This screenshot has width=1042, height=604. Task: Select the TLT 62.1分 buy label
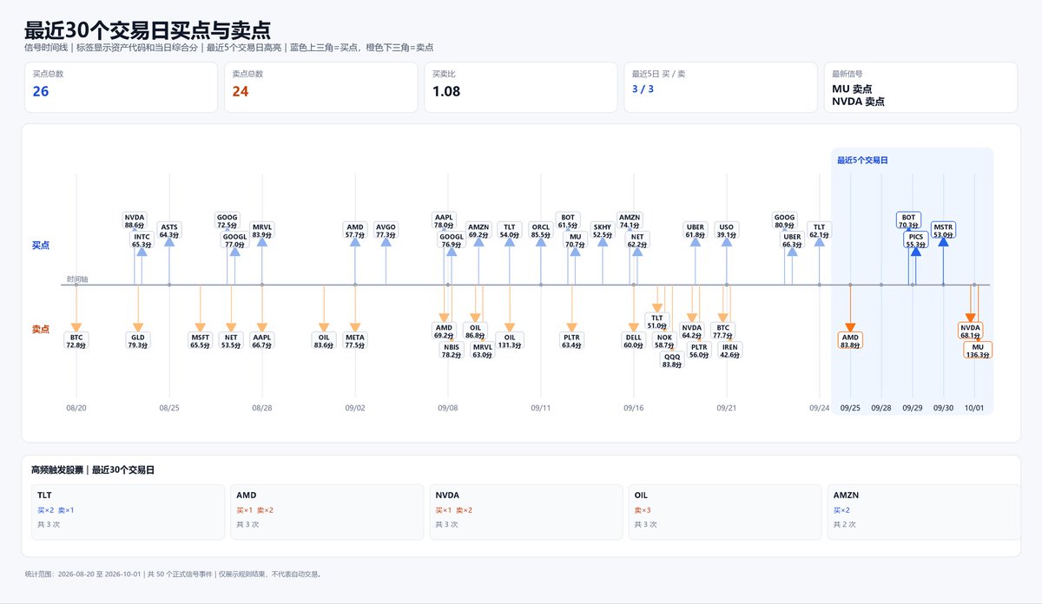pyautogui.click(x=820, y=231)
